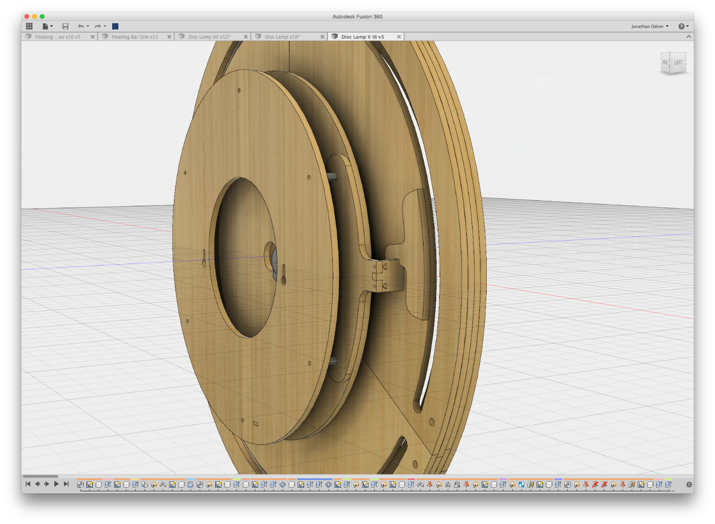The width and height of the screenshot is (715, 524).
Task: Click the Save disk icon
Action: tap(66, 26)
